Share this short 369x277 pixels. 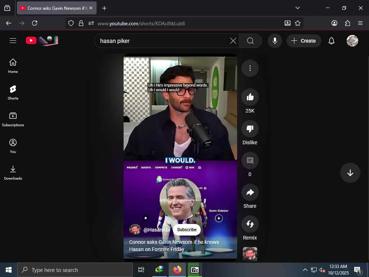(250, 193)
